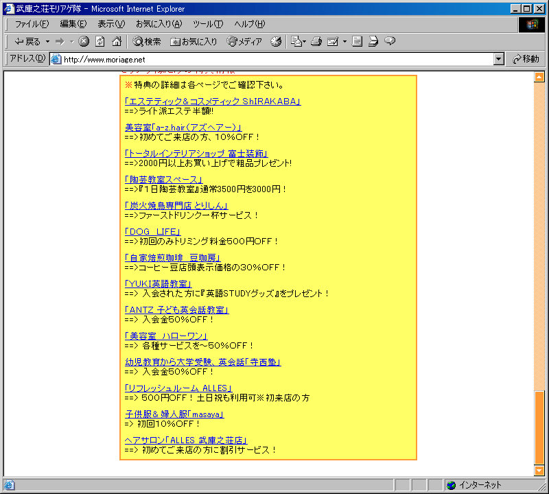Open the Search (検索) toolbar button
This screenshot has width=549, height=494.
(147, 42)
